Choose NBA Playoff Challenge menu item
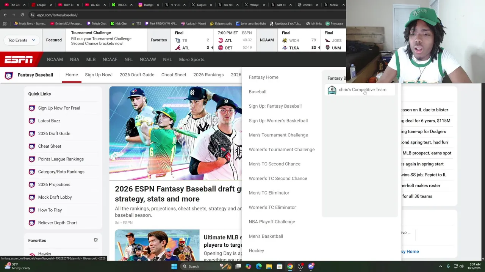The width and height of the screenshot is (485, 272). (x=272, y=222)
